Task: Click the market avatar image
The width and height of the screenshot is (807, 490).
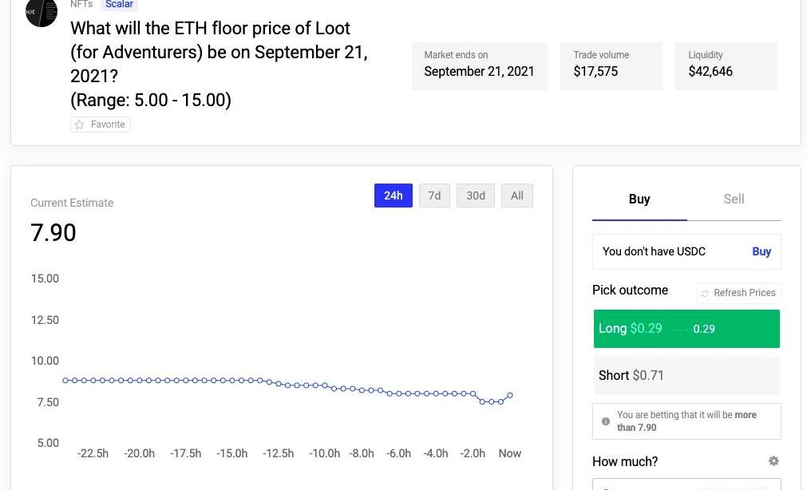Action: point(42,12)
